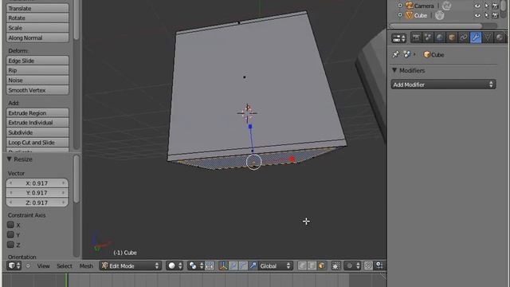Open the viewport shading sphere dropdown
The image size is (510, 287).
coord(175,265)
